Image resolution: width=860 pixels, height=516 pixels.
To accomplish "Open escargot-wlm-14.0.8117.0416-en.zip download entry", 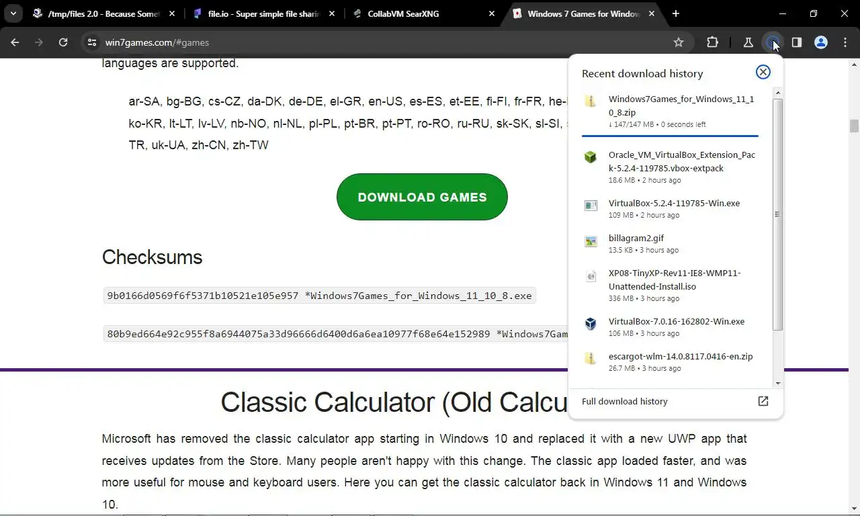I will [671, 362].
